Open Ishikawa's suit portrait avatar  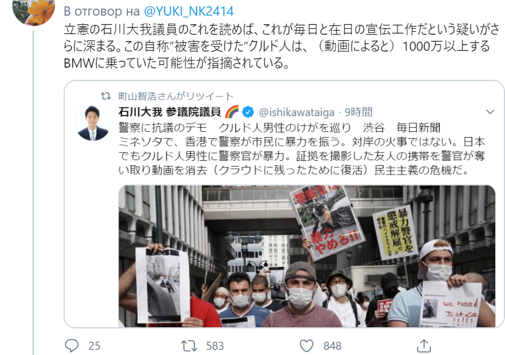click(x=93, y=123)
